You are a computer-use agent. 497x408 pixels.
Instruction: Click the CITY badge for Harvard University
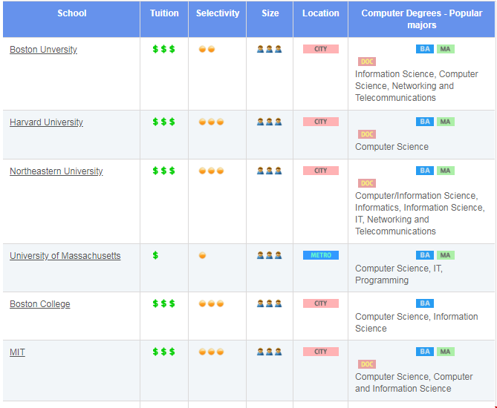320,122
